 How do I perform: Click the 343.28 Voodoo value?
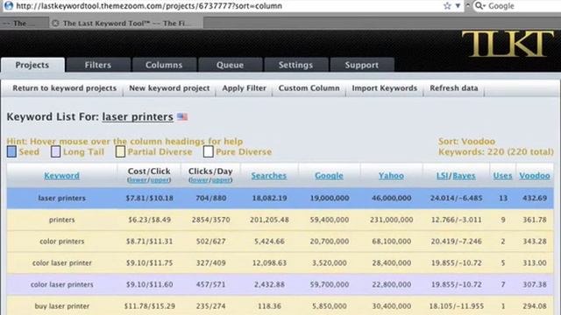[535, 241]
